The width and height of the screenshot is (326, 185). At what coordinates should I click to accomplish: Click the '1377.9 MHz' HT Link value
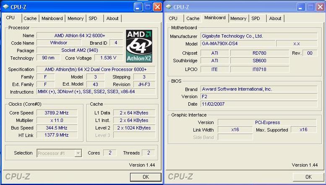click(57, 135)
